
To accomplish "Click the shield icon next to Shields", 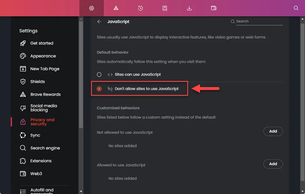I will (x=23, y=82).
